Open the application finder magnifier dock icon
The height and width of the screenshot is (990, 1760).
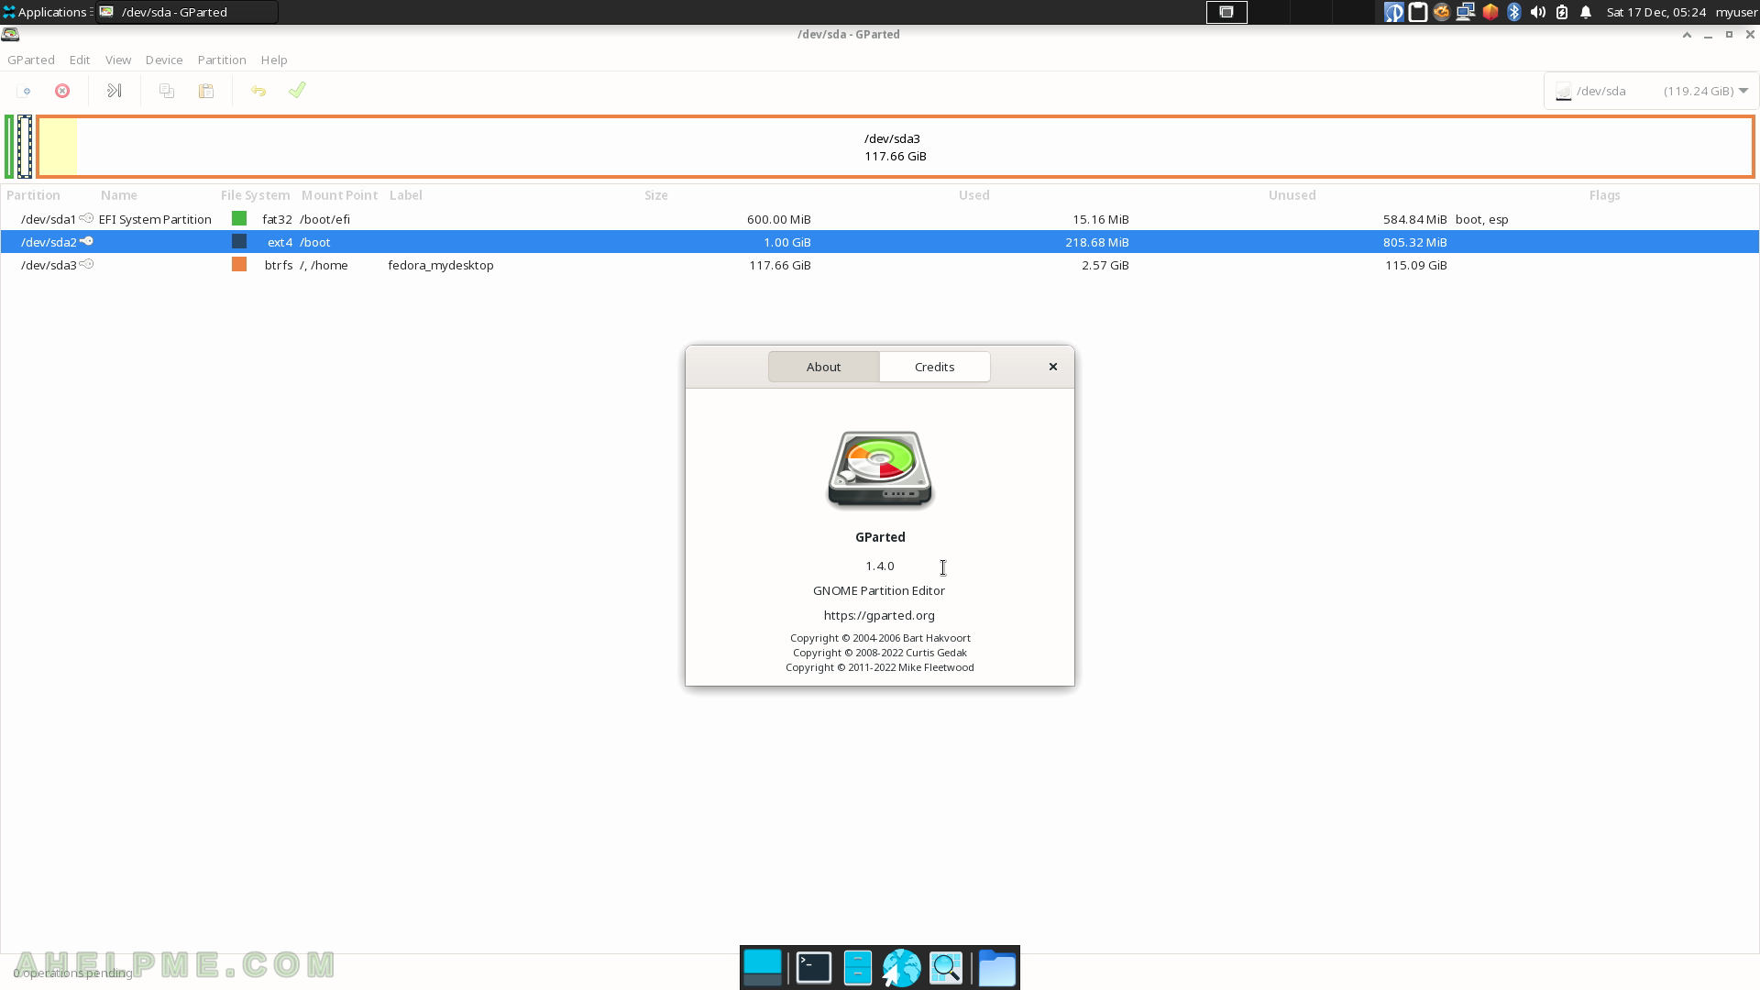946,968
